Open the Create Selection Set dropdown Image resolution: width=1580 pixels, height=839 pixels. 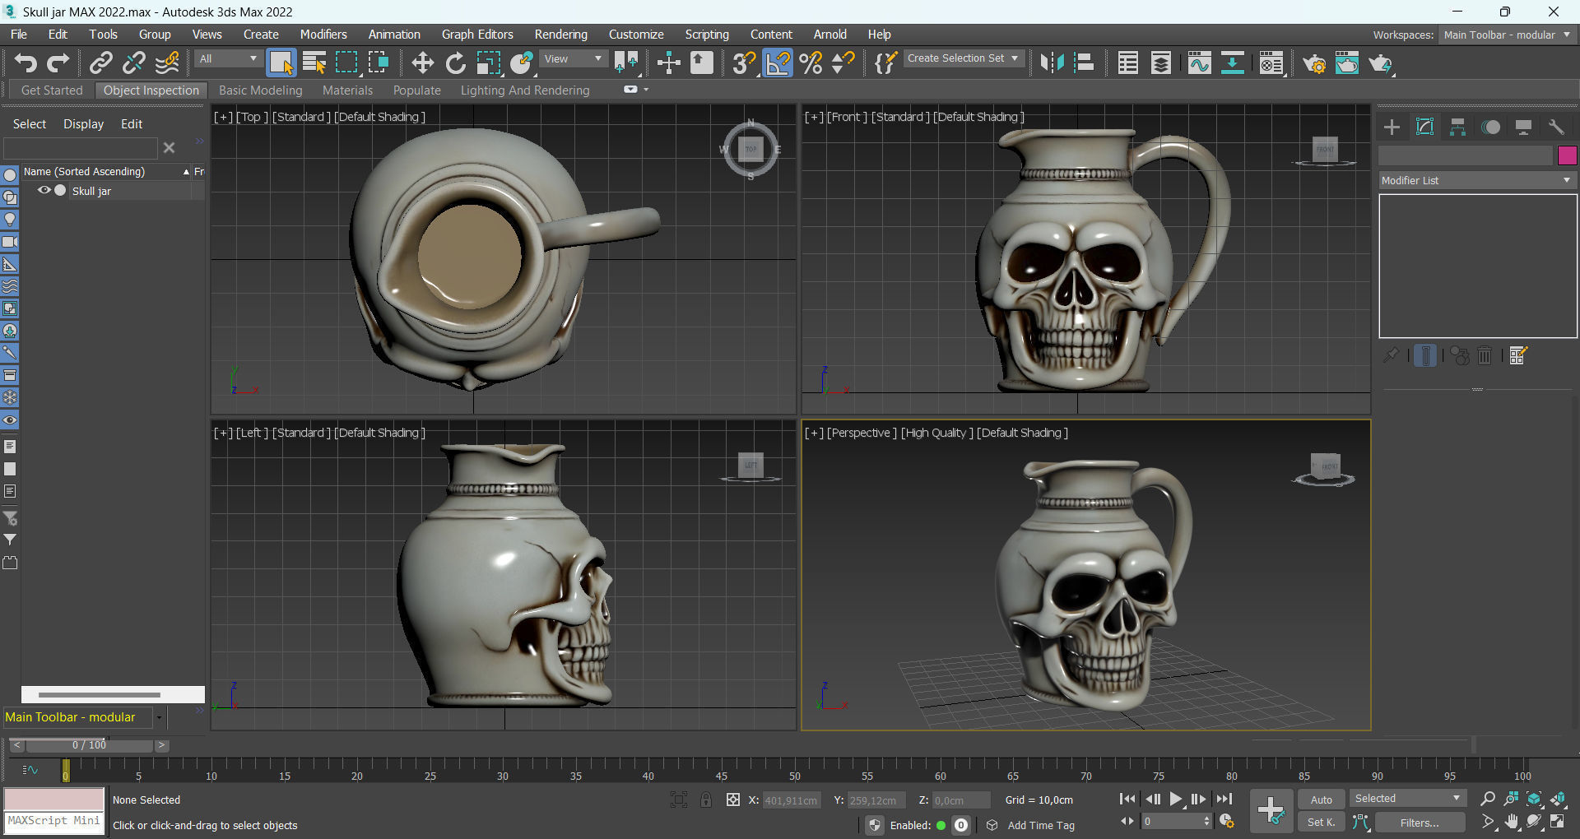click(963, 58)
